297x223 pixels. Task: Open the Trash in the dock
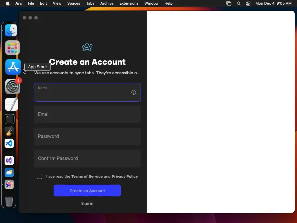tap(9, 202)
